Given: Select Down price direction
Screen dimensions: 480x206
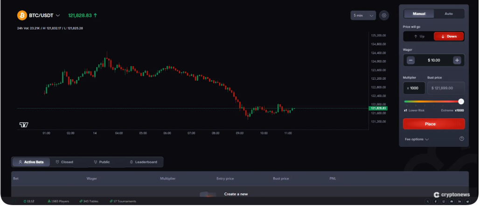Looking at the screenshot, I should coord(448,36).
